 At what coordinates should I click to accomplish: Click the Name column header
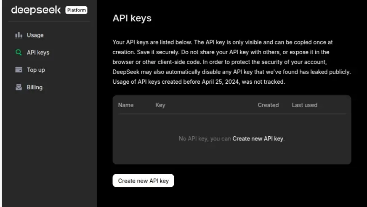click(x=125, y=105)
